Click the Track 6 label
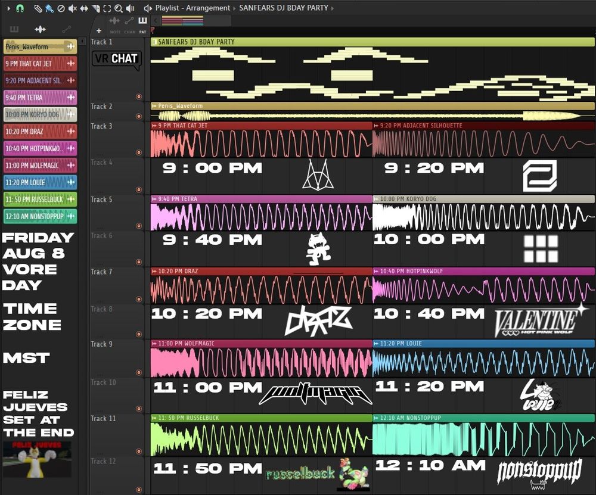The width and height of the screenshot is (596, 495). 101,235
